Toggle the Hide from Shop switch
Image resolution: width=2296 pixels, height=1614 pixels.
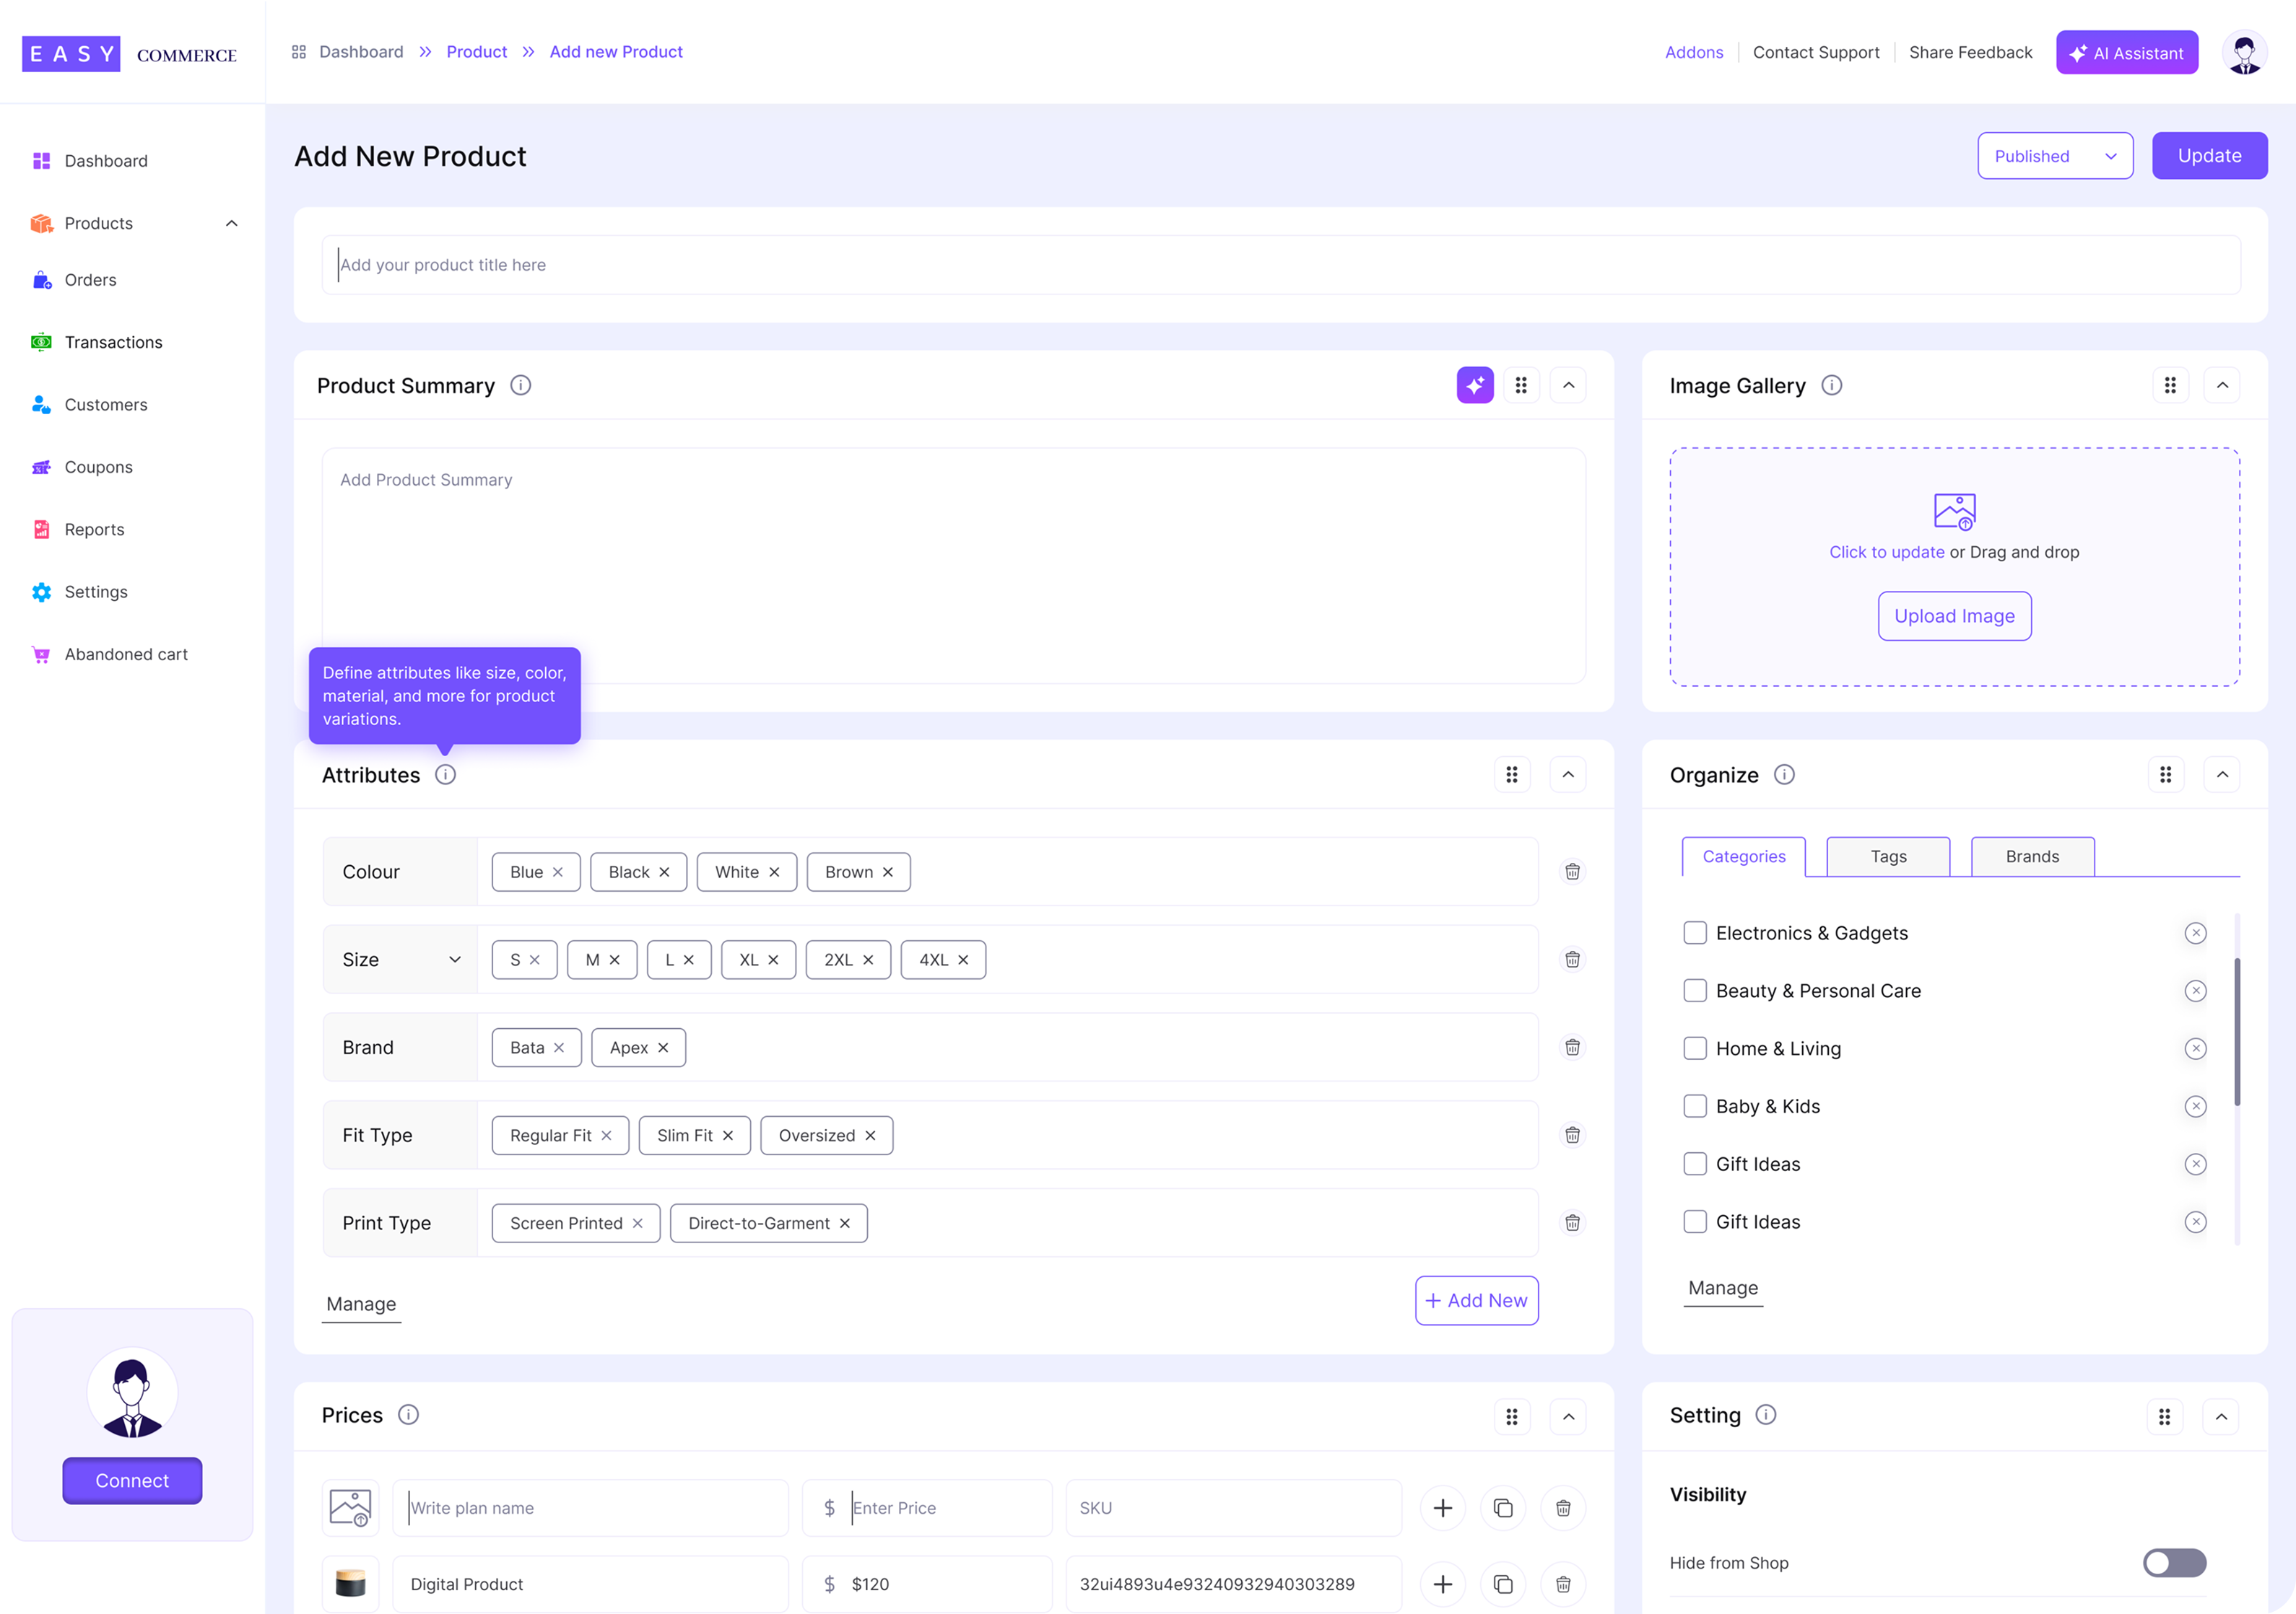click(2174, 1563)
